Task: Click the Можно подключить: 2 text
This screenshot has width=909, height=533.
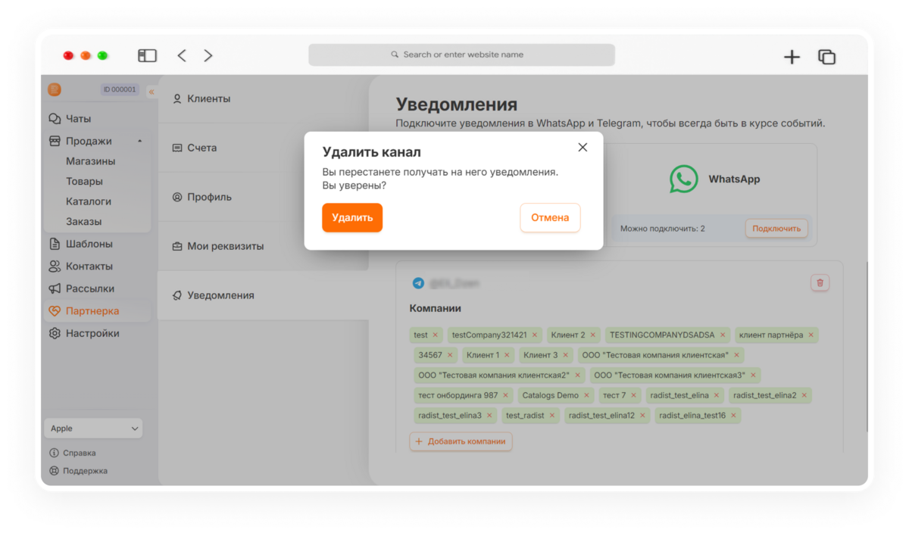Action: 663,228
